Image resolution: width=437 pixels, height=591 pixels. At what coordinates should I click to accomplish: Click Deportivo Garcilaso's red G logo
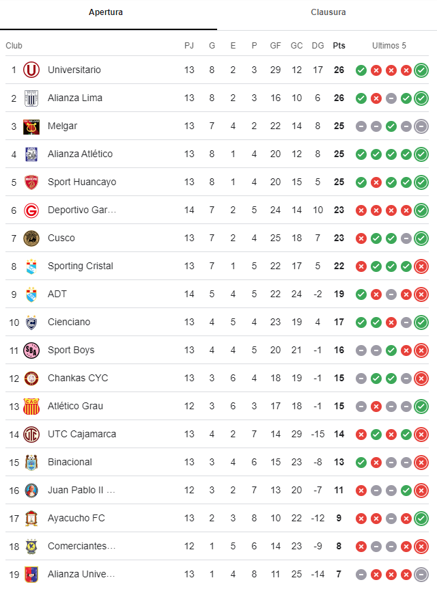click(x=31, y=210)
